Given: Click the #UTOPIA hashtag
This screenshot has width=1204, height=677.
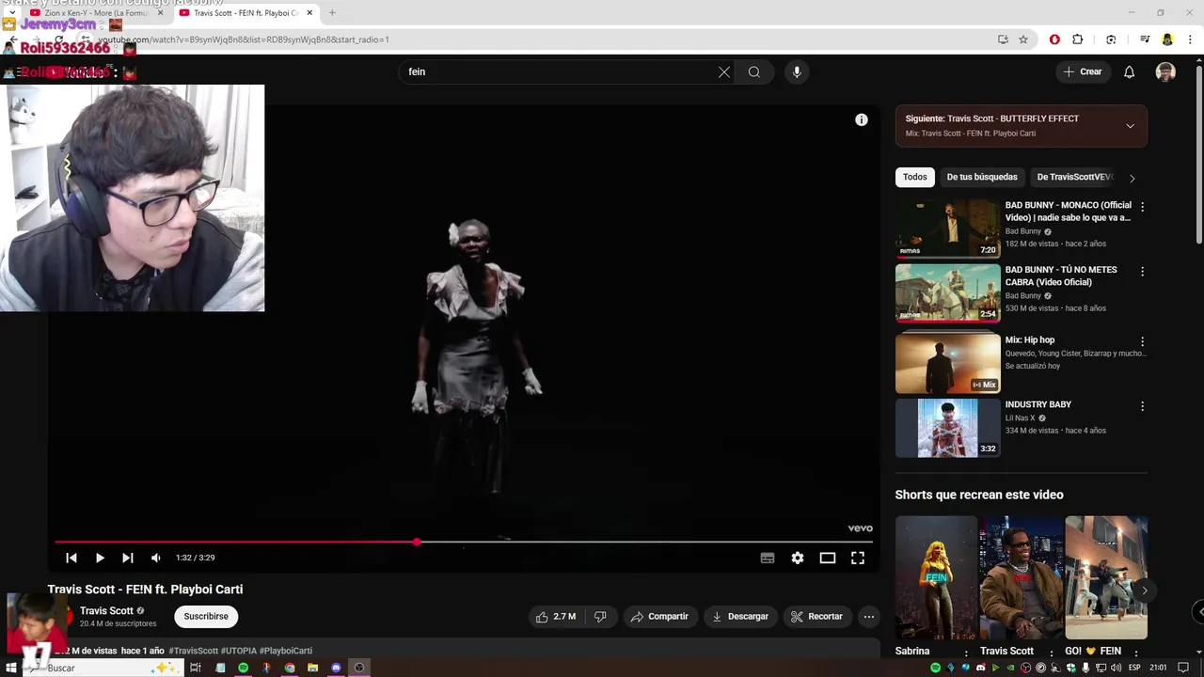Looking at the screenshot, I should (238, 651).
